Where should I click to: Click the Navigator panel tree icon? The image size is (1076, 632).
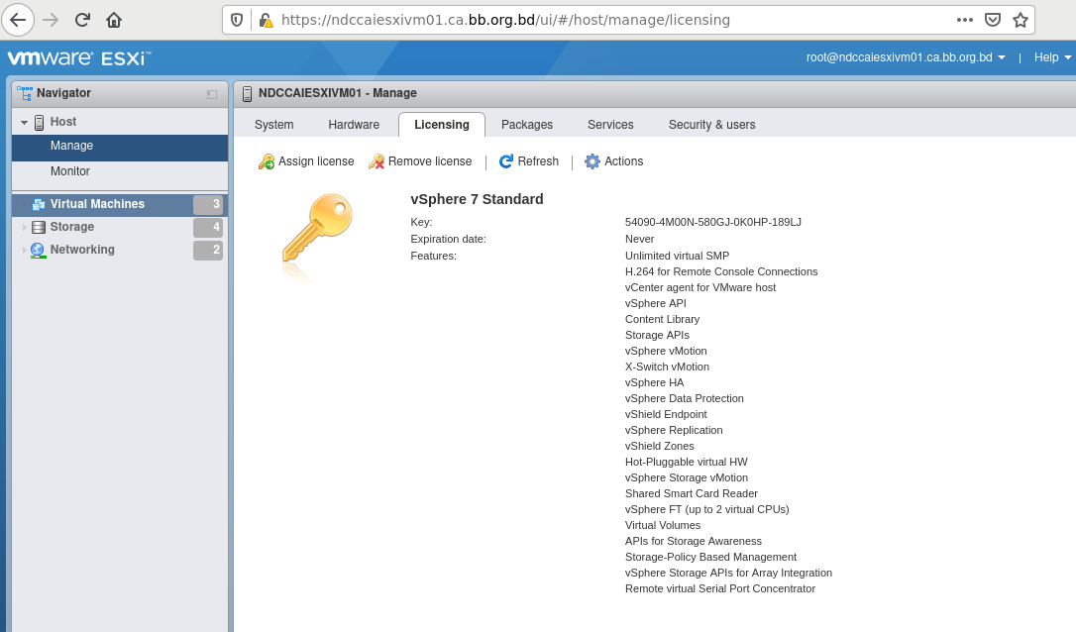pyautogui.click(x=25, y=93)
